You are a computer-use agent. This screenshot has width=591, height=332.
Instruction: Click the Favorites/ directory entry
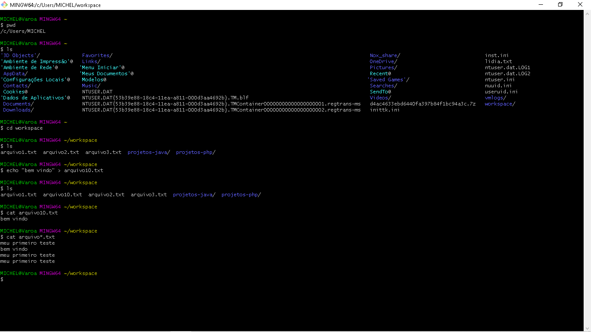click(x=97, y=55)
